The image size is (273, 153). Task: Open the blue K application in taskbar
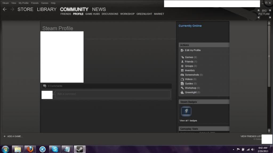click(42, 149)
